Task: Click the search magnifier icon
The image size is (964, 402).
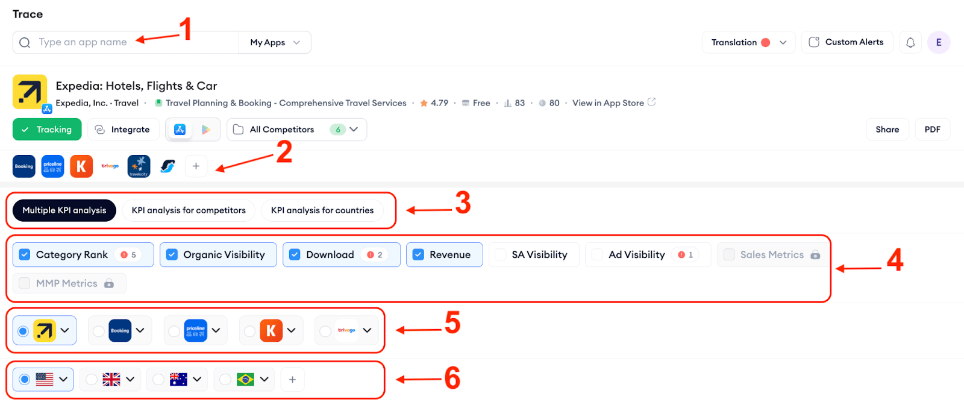Action: (25, 43)
